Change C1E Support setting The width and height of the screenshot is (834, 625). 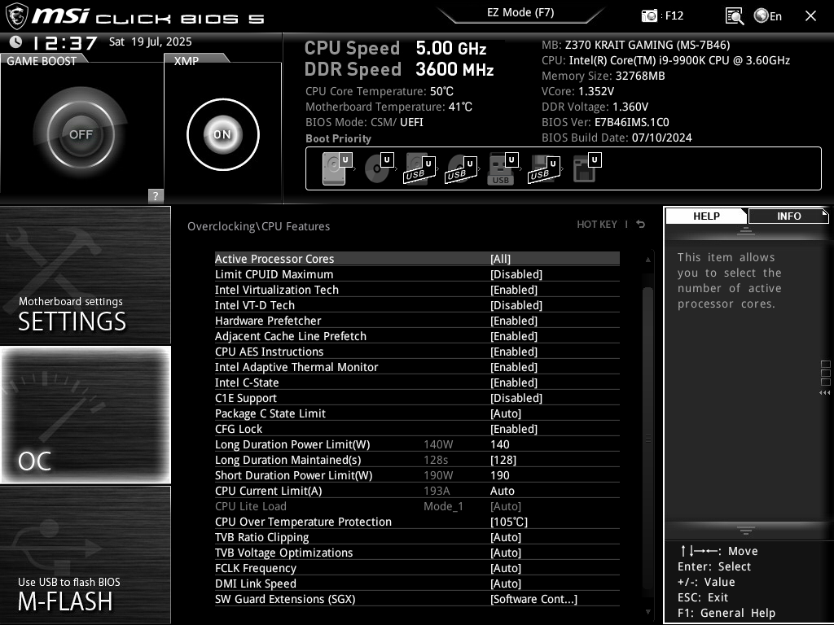click(x=417, y=398)
